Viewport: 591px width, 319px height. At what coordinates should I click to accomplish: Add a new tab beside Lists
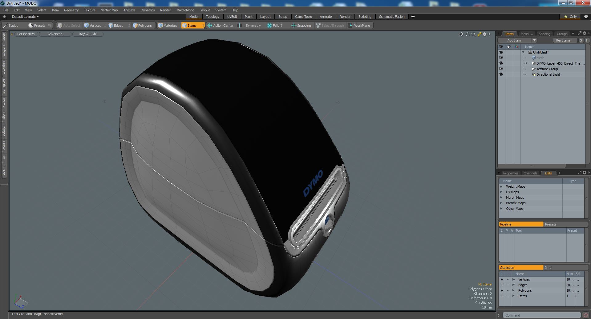[x=559, y=173]
